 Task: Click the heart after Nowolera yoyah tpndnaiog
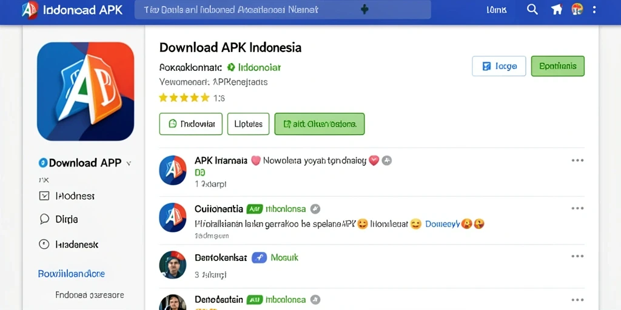click(x=374, y=160)
